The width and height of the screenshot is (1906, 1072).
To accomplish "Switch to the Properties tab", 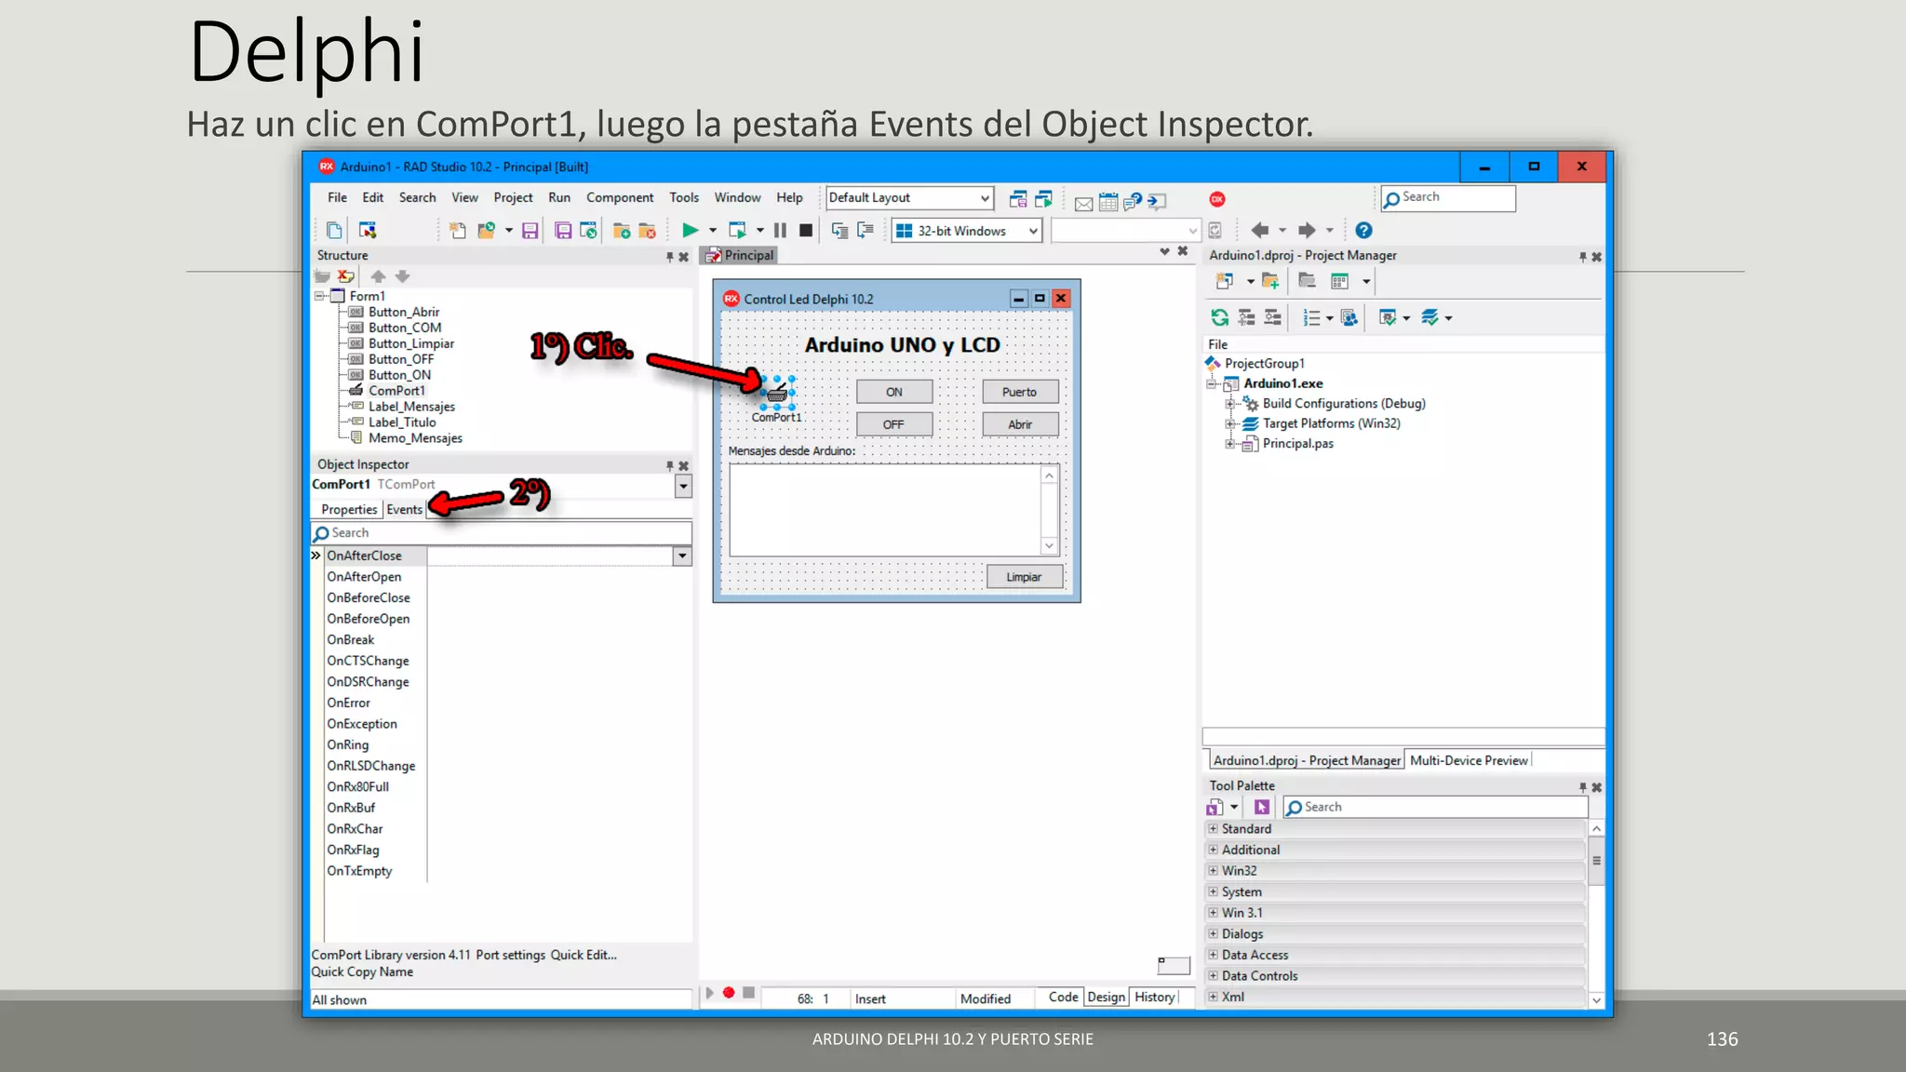I will click(x=349, y=509).
